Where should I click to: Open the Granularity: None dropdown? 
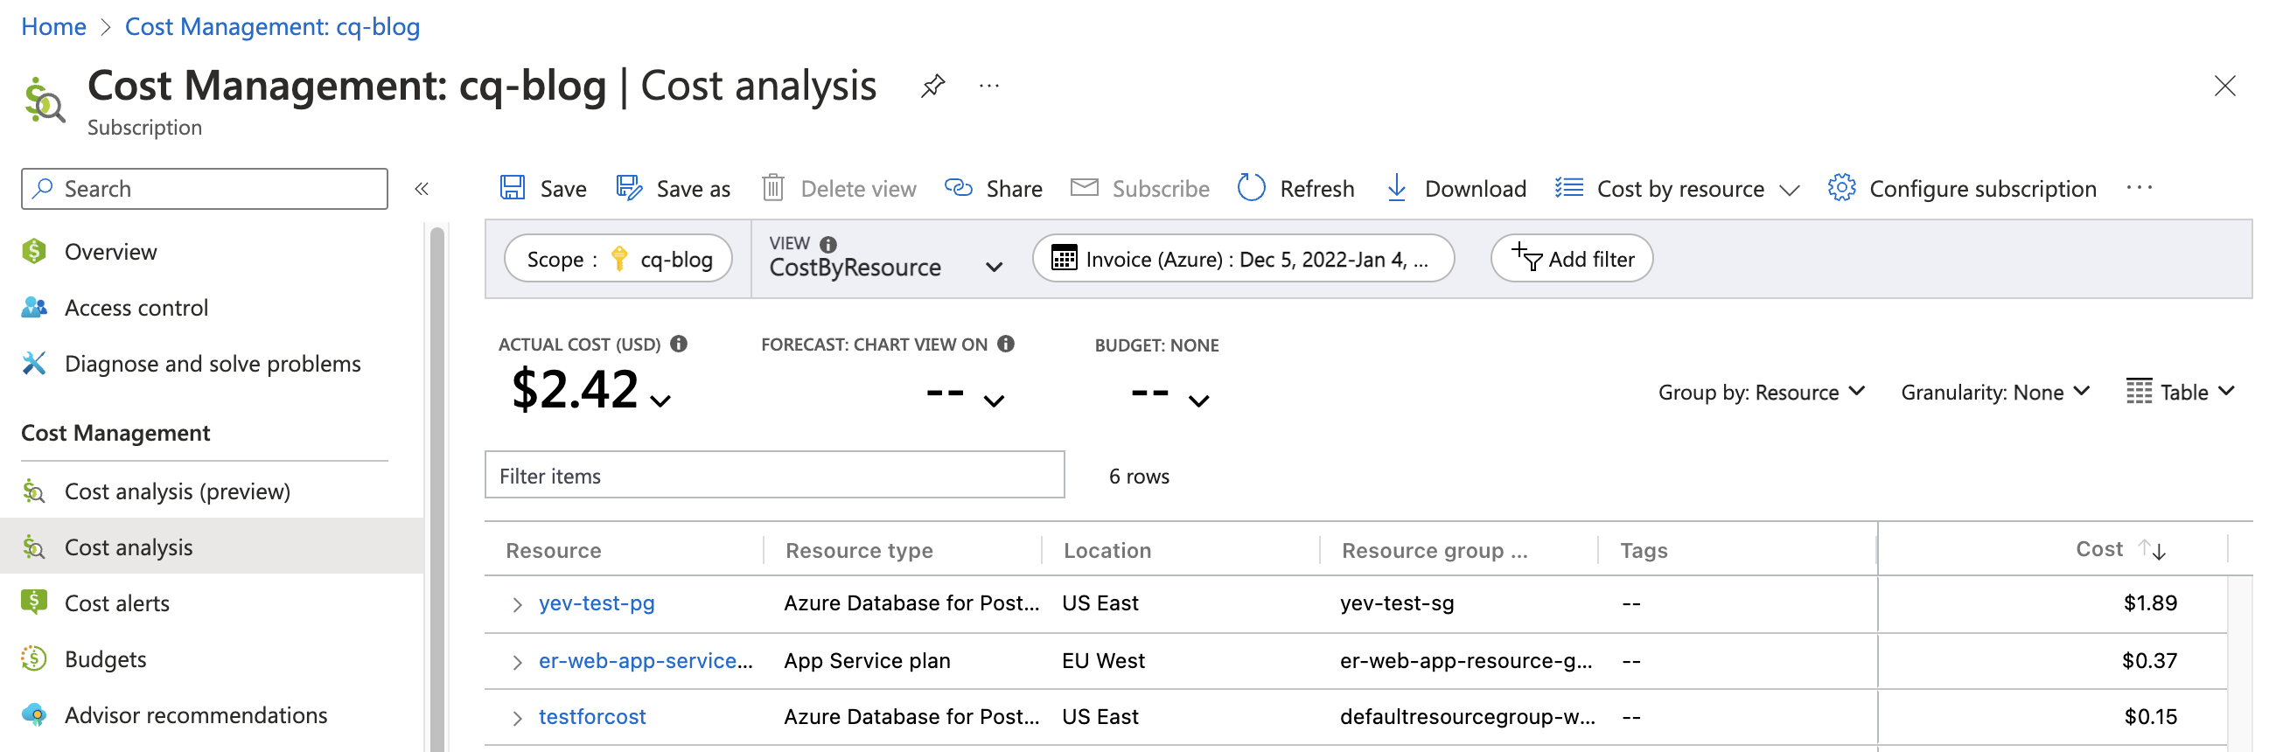pos(1995,392)
